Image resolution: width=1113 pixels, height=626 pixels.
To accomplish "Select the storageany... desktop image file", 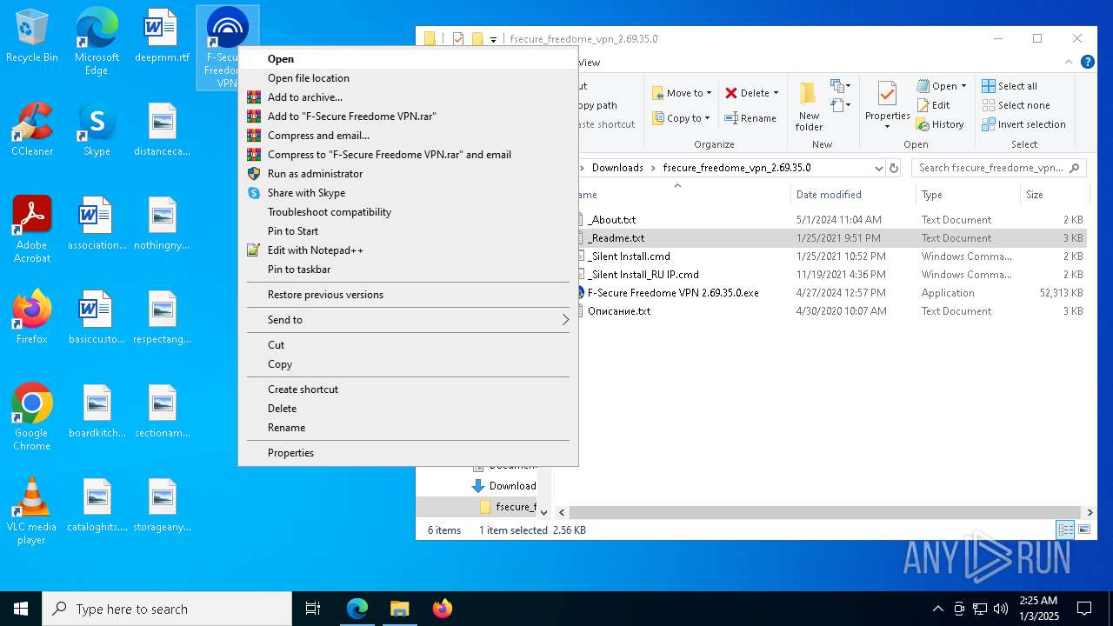I will tap(162, 505).
